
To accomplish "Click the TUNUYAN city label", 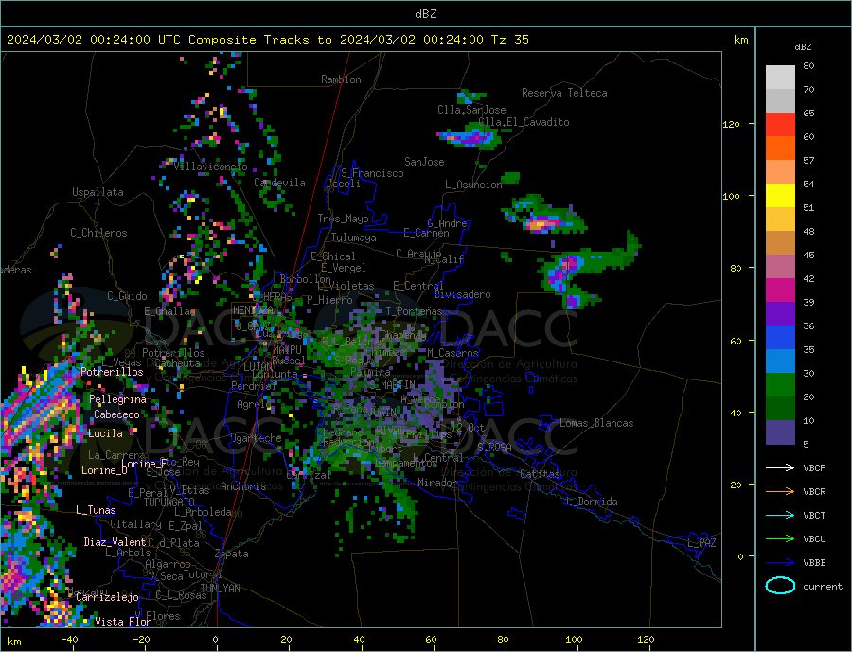I will pos(220,589).
